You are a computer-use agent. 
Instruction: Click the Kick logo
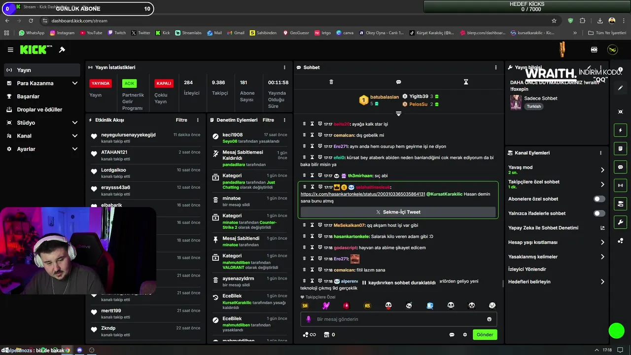pyautogui.click(x=36, y=50)
